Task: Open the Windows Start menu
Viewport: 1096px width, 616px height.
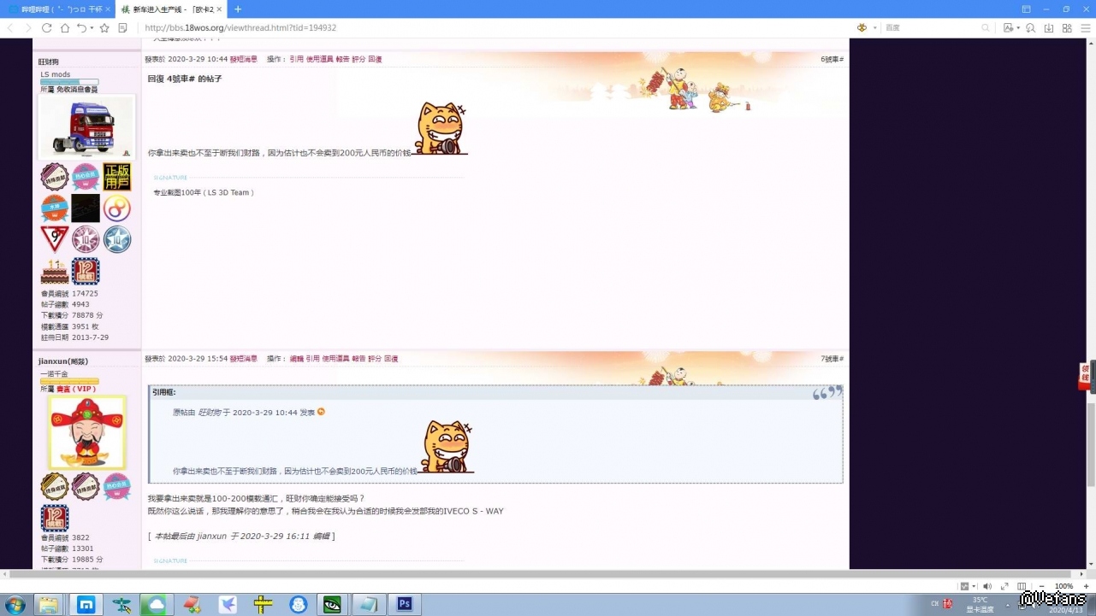Action: click(15, 605)
